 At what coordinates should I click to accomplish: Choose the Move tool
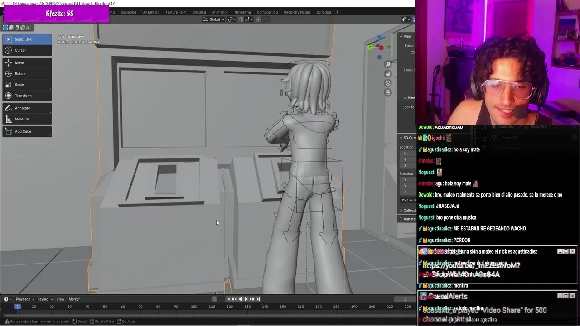(27, 63)
